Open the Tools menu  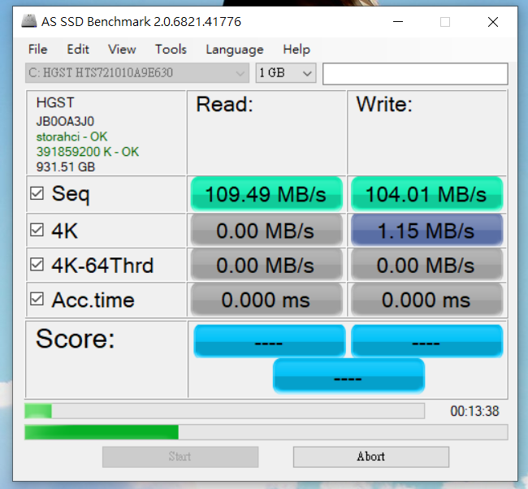coord(171,50)
